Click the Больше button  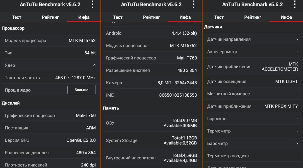pos(82,90)
